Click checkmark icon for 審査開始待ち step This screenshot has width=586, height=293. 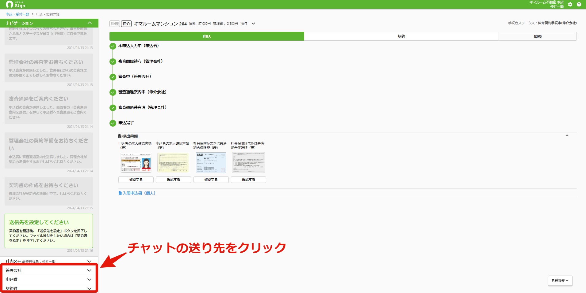tap(113, 61)
